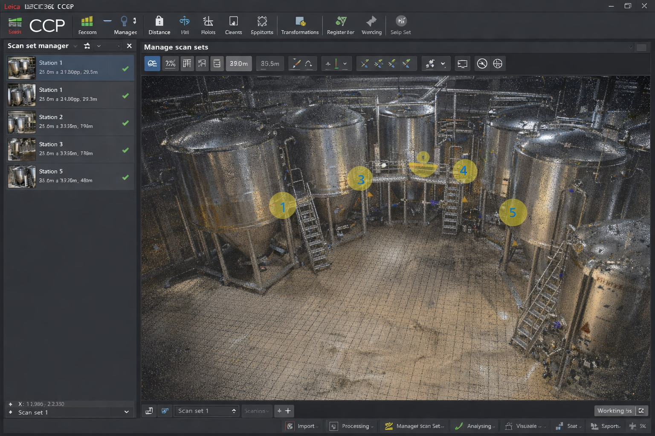Click yellow station marker 5 in viewer

512,212
